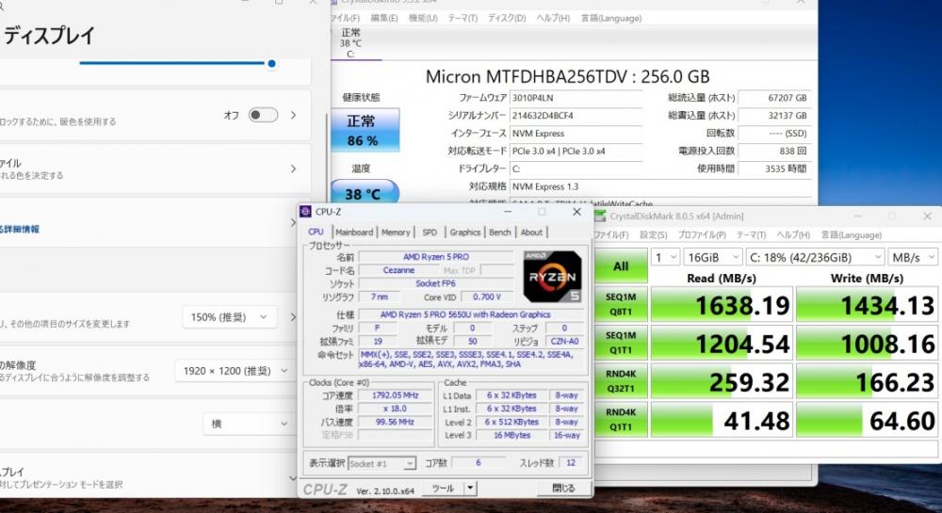
Task: Click the 1638.19 read result
Action: tap(722, 305)
